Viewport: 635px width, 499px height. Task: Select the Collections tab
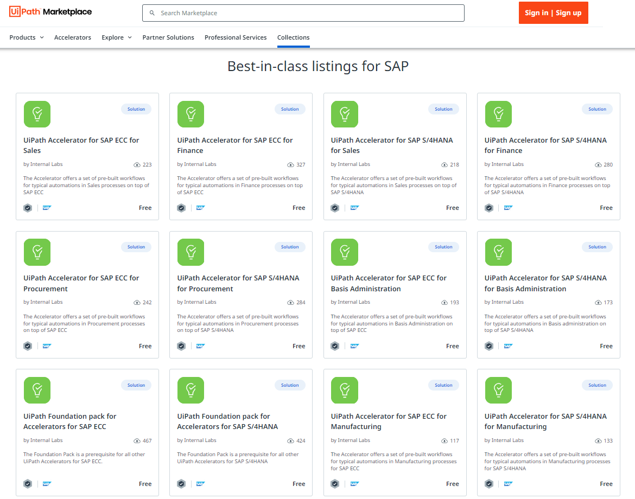tap(293, 37)
